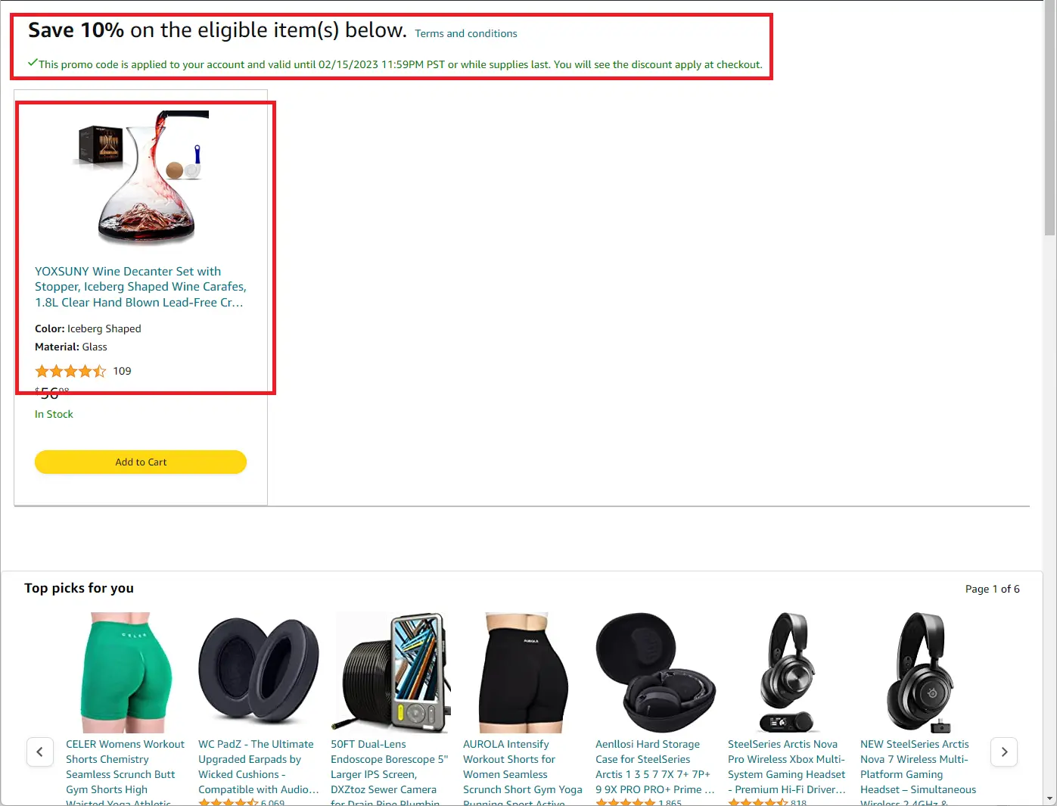Open AUROLA black workout shorts image

524,673
